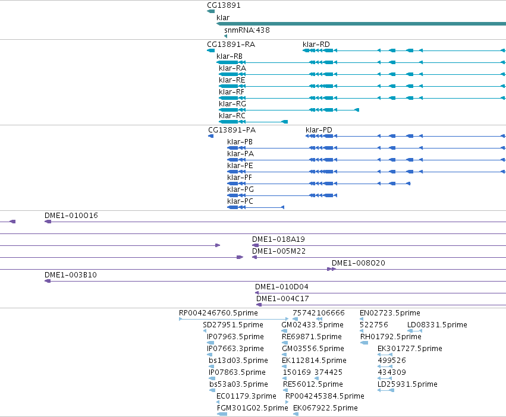Select the klar-PF protein
The height and width of the screenshot is (417, 506).
pyautogui.click(x=240, y=178)
